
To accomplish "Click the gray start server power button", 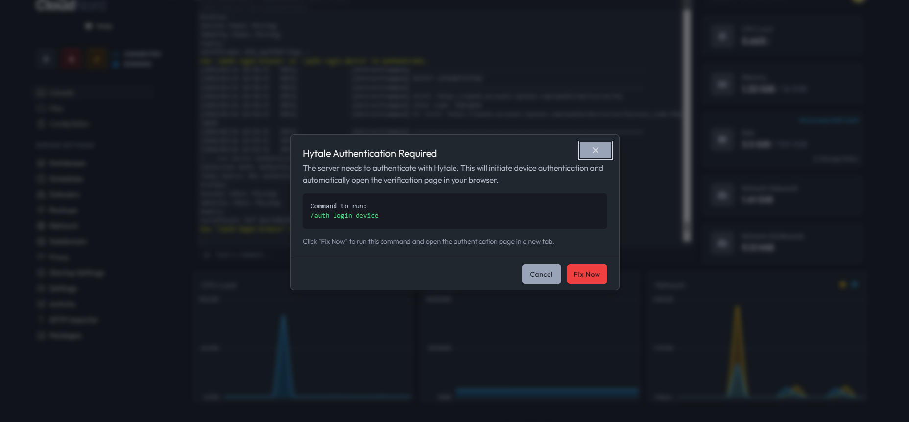I will 46,59.
